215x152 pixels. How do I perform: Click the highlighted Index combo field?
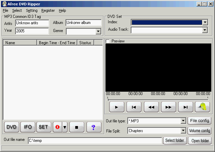[x=167, y=22]
